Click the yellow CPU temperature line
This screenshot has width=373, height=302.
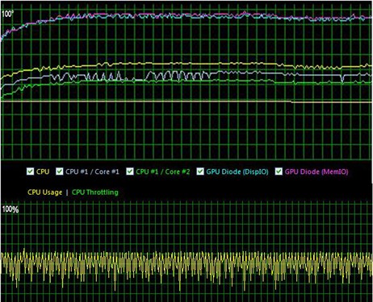(x=188, y=64)
